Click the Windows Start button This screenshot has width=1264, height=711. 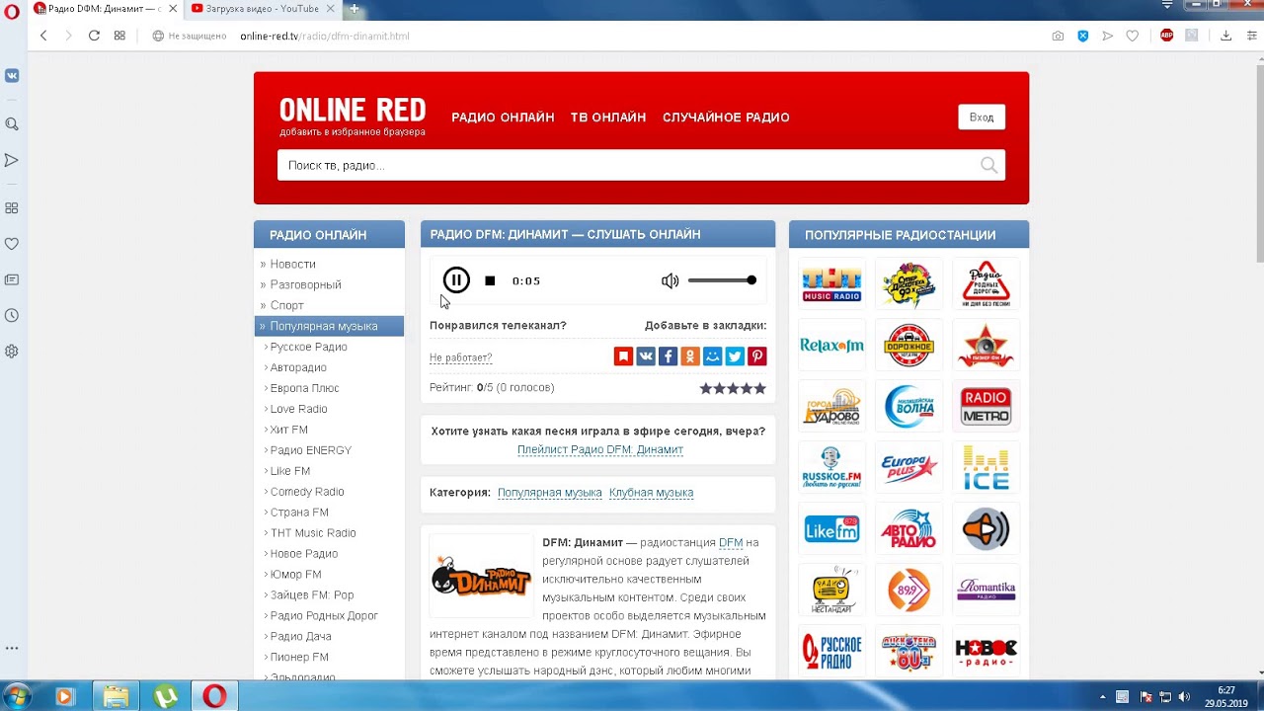point(18,696)
